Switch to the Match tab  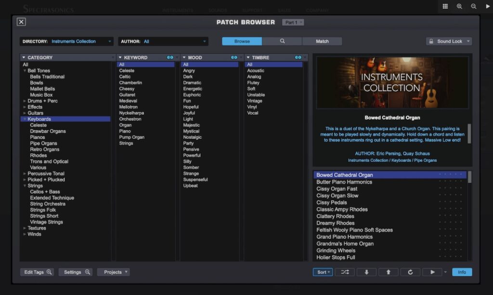pyautogui.click(x=322, y=41)
